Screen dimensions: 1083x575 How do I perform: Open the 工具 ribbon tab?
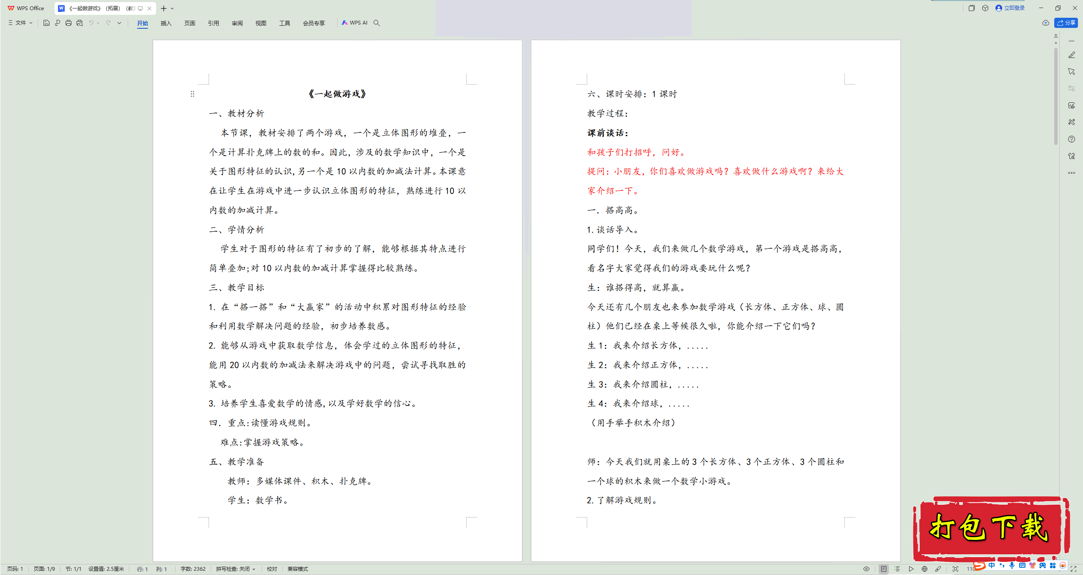tap(285, 23)
